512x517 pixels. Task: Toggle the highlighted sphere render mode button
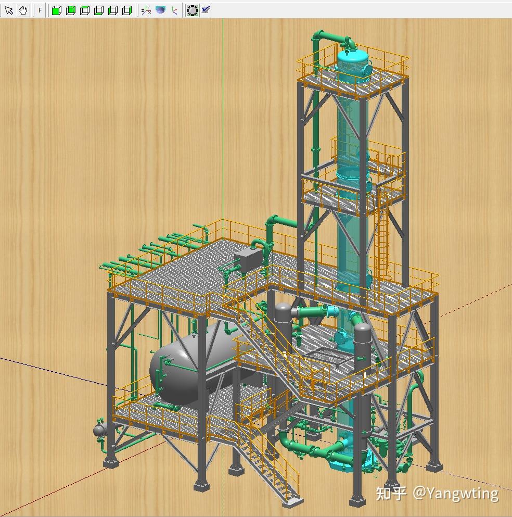pyautogui.click(x=192, y=10)
